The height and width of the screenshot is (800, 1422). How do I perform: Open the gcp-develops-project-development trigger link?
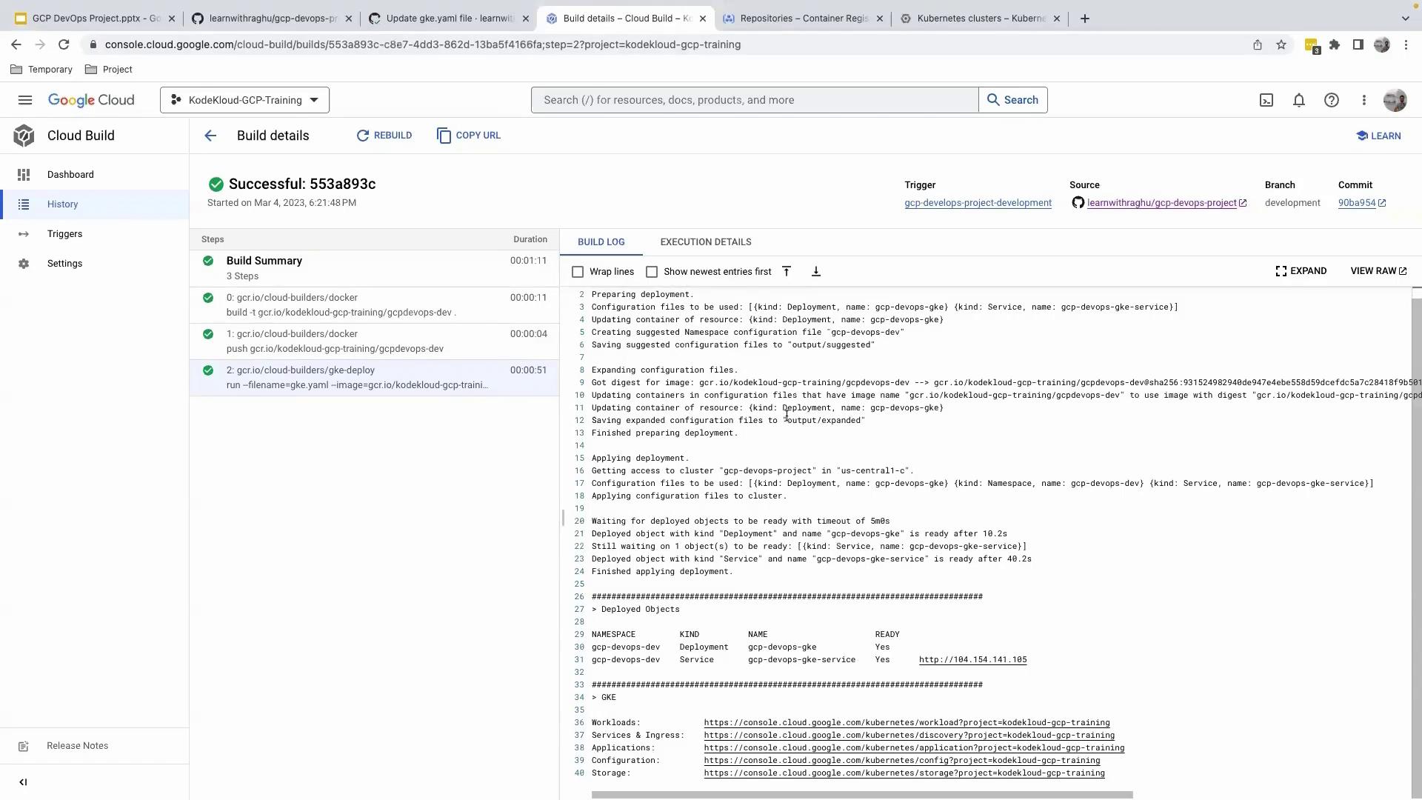pos(978,203)
